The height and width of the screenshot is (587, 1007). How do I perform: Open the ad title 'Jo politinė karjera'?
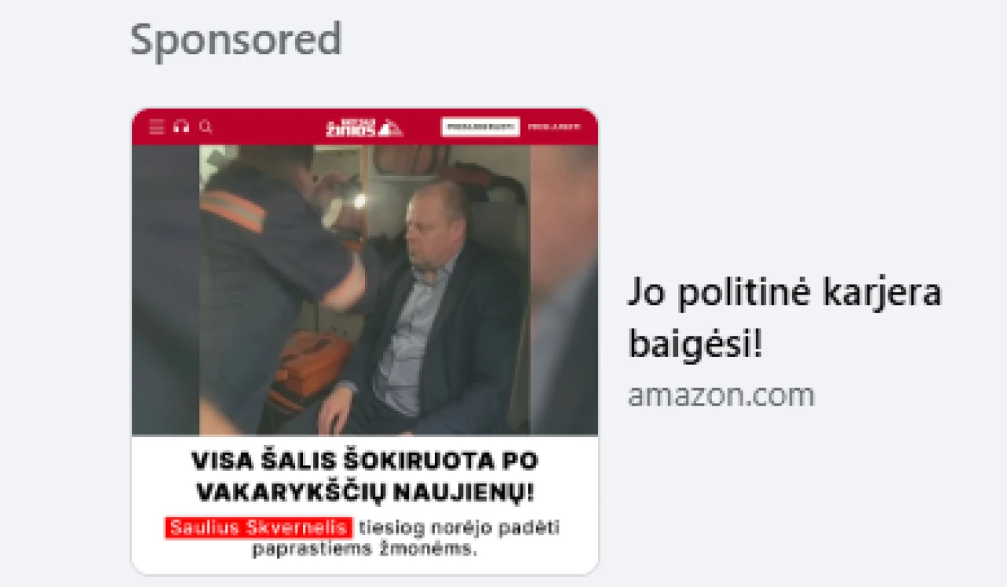pos(784,294)
